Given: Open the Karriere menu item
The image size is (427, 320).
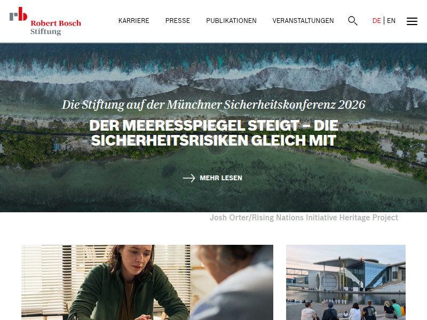Looking at the screenshot, I should [x=134, y=21].
